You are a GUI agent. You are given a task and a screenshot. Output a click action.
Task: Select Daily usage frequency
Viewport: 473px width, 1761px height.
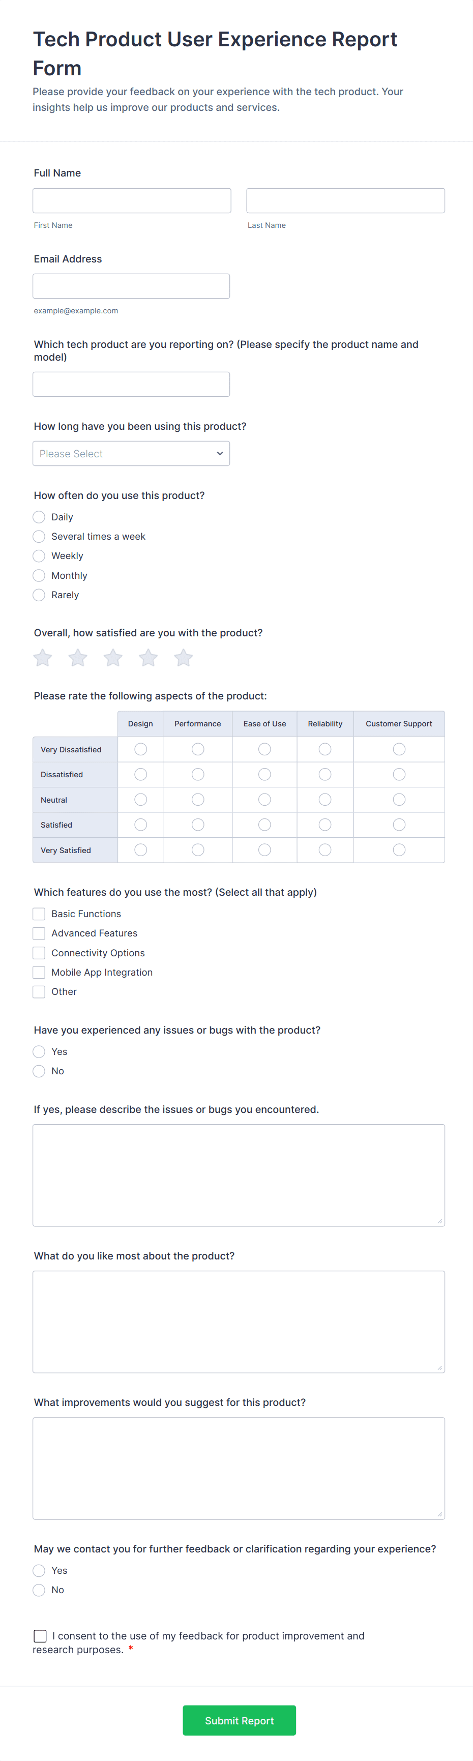point(40,517)
